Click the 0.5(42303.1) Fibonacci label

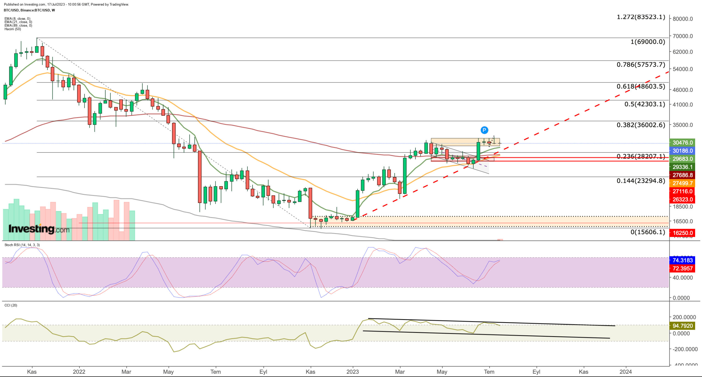pyautogui.click(x=645, y=104)
